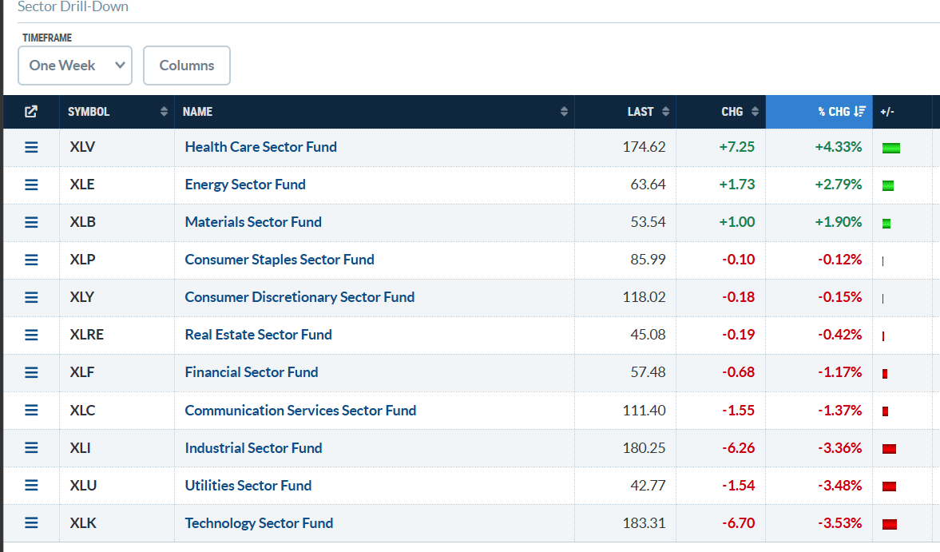The width and height of the screenshot is (940, 552).
Task: Open the XLV row hamburger menu
Action: click(31, 147)
